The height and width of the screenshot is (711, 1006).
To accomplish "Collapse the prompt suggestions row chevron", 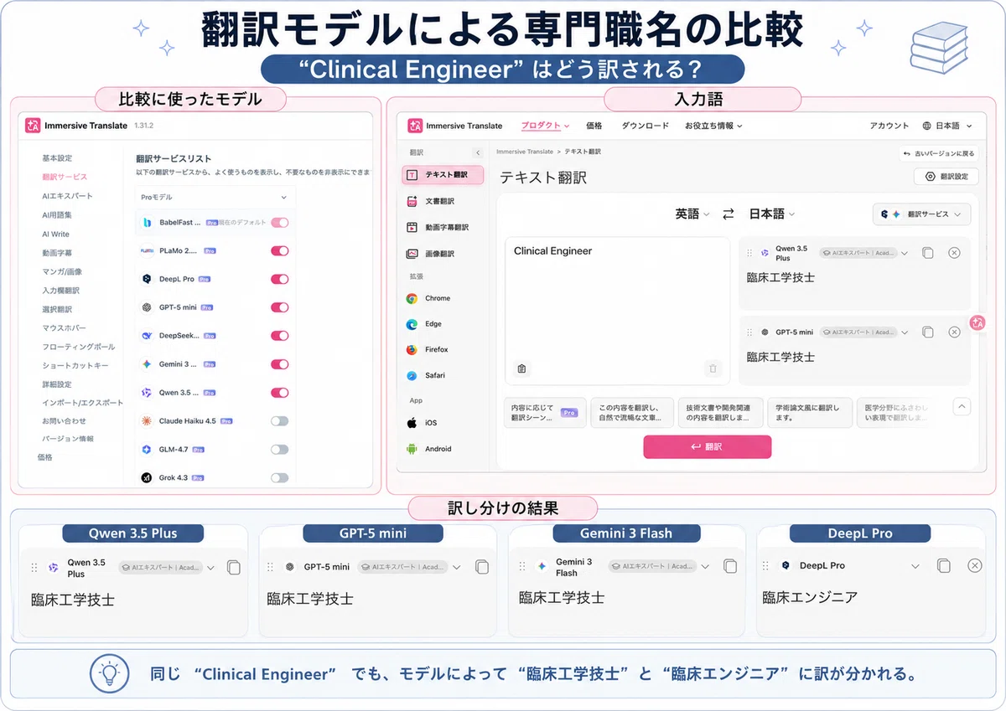I will click(962, 407).
